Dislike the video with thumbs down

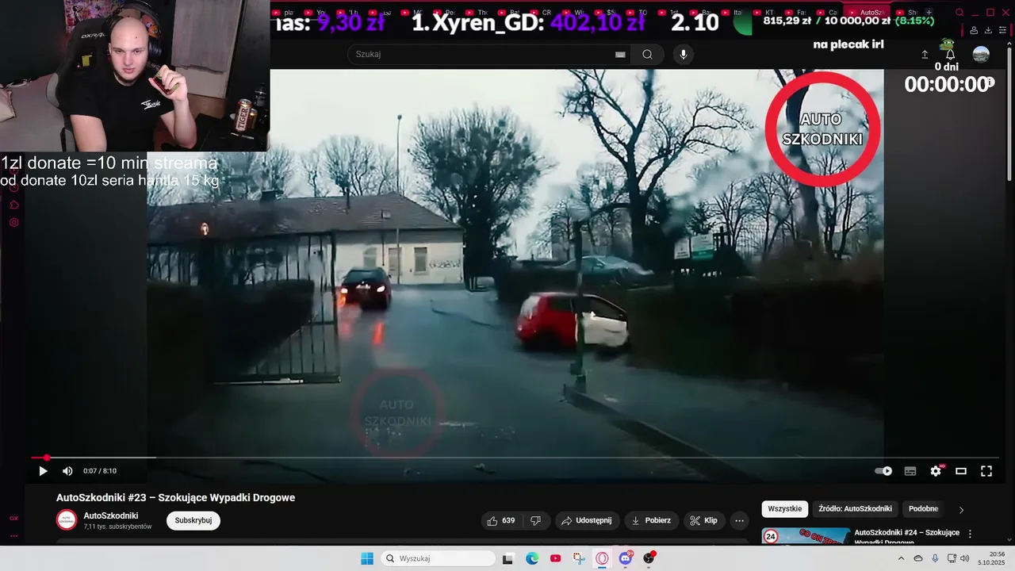(535, 520)
